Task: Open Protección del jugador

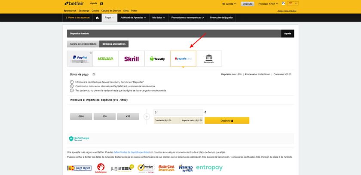Action: tap(221, 18)
